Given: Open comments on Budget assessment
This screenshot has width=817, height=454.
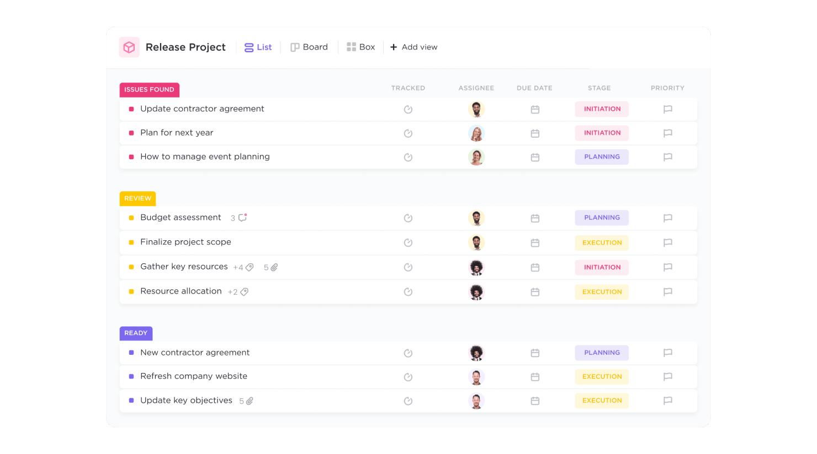Looking at the screenshot, I should click(242, 218).
